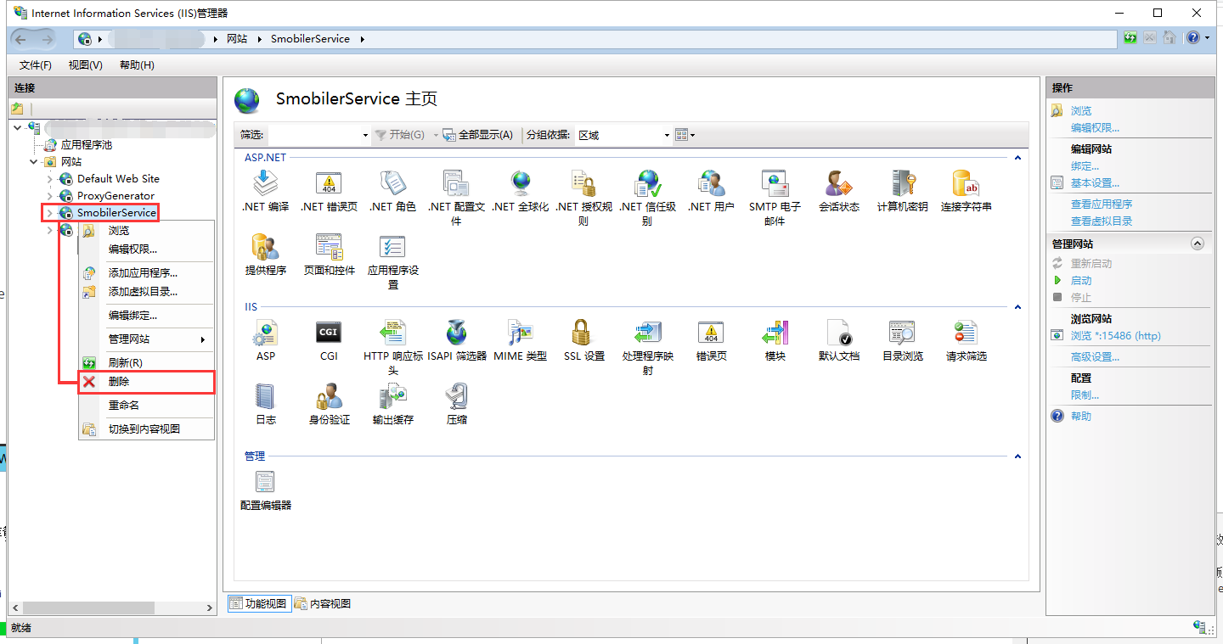Open the 页面和控件 feature
1223x644 pixels.
[329, 255]
